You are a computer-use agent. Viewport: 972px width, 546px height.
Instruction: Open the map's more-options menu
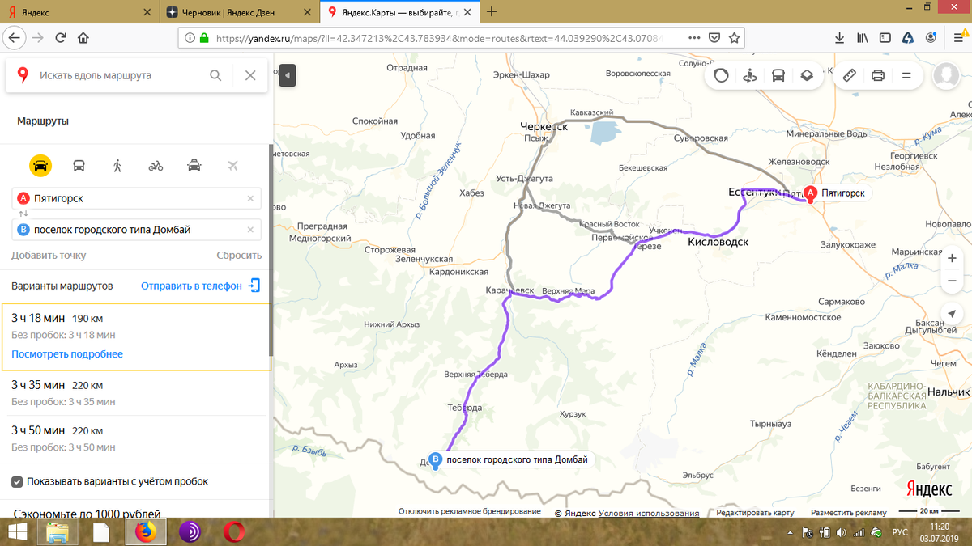click(906, 76)
